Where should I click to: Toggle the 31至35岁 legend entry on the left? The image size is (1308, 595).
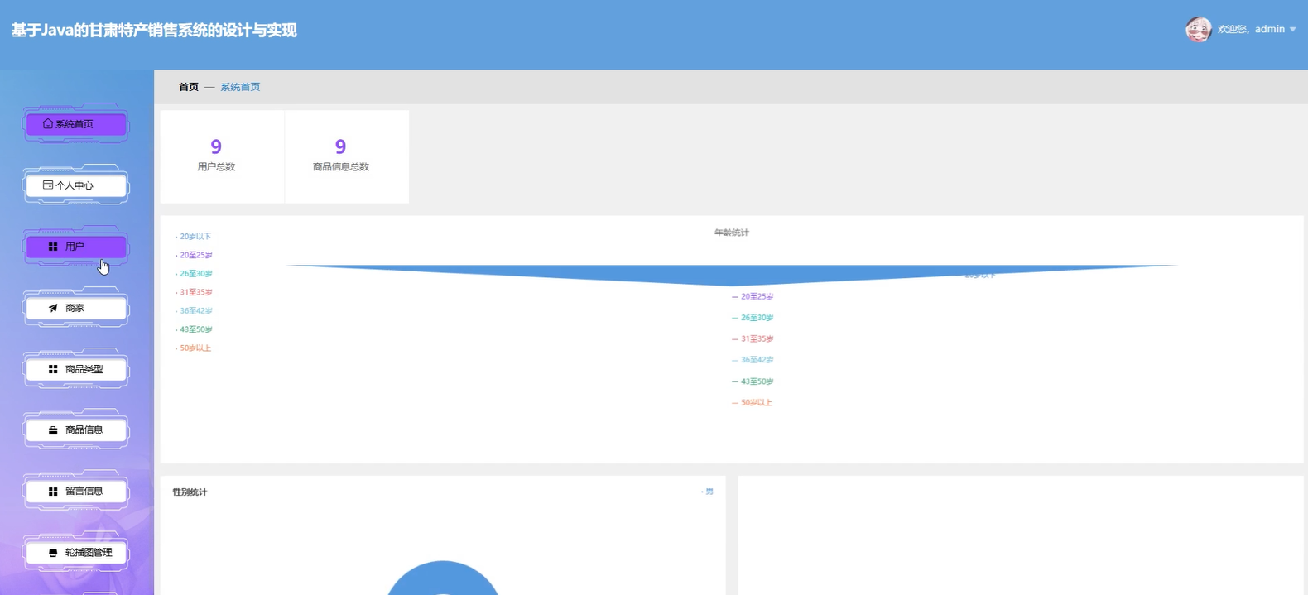click(x=195, y=292)
